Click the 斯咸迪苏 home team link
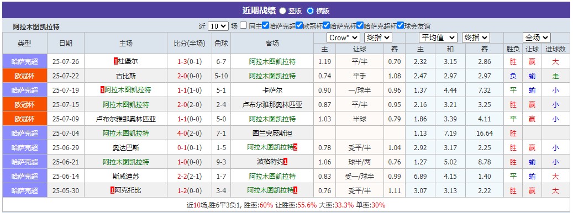This screenshot has height=213, width=573. [126, 177]
